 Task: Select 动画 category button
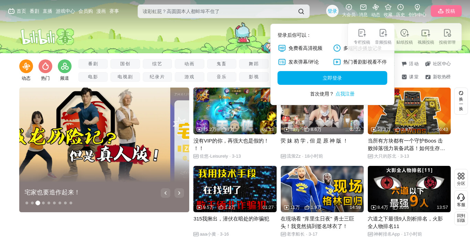(x=190, y=64)
